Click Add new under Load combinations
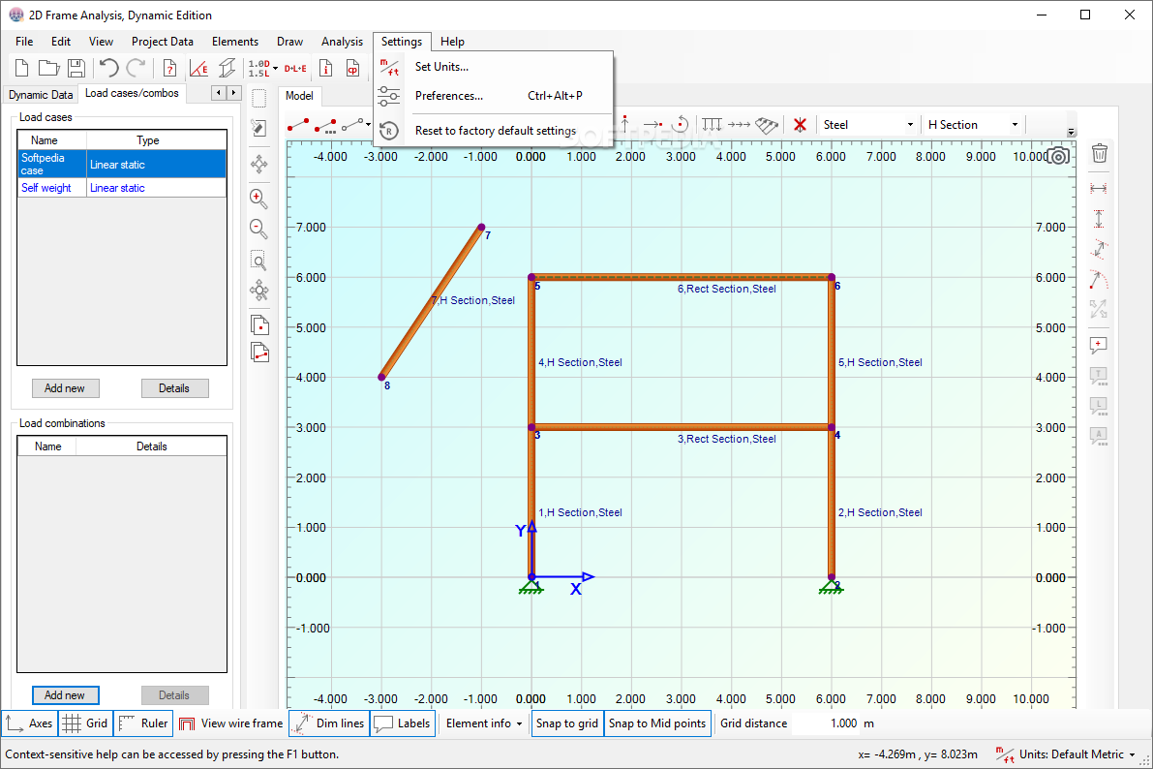The image size is (1153, 769). tap(65, 695)
